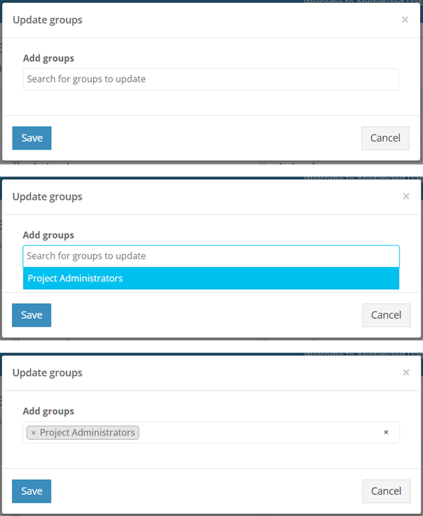
Task: Click Add groups label above the tagged field
Action: point(48,412)
